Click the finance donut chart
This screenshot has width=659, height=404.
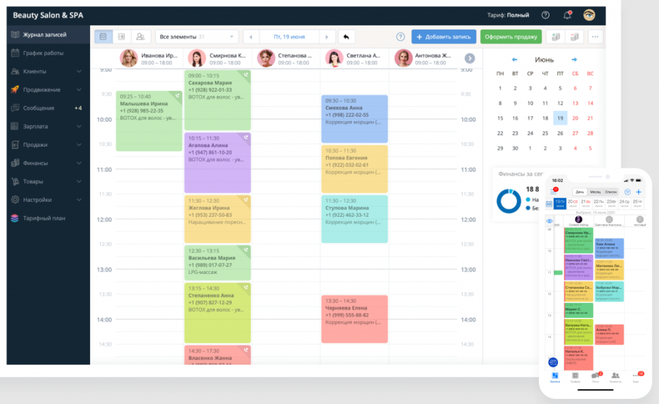pos(508,201)
